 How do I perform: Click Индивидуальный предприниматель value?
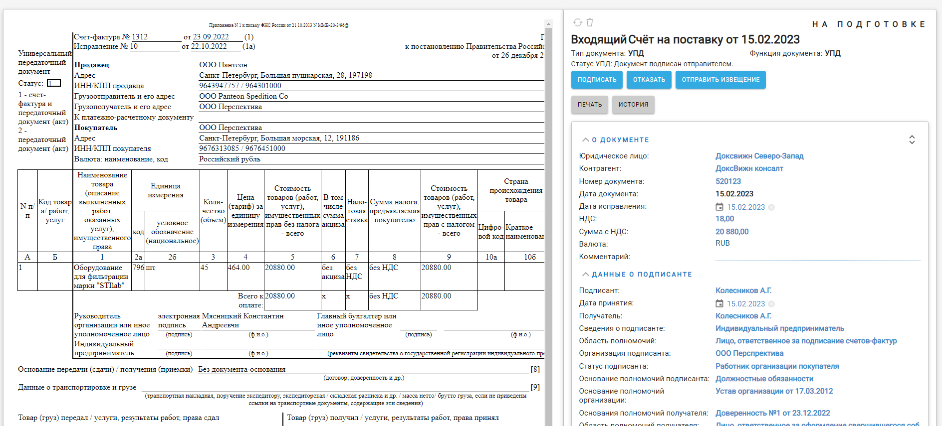(780, 328)
